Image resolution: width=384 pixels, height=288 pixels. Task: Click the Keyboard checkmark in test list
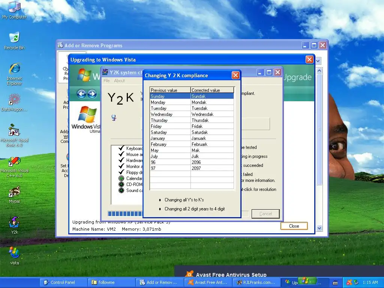(121, 148)
